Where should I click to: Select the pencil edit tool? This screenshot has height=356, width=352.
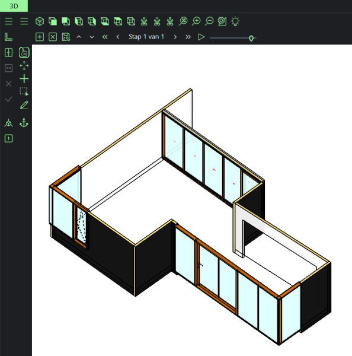(24, 105)
